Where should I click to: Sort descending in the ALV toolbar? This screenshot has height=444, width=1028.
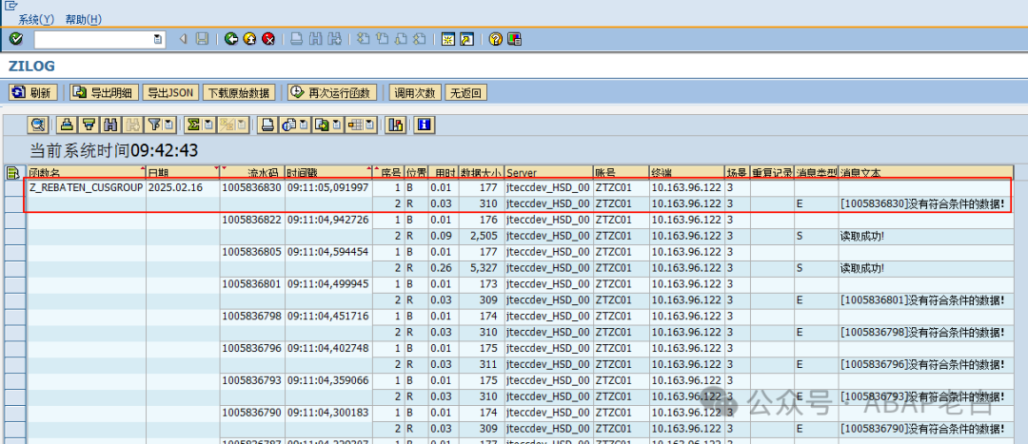pos(89,125)
